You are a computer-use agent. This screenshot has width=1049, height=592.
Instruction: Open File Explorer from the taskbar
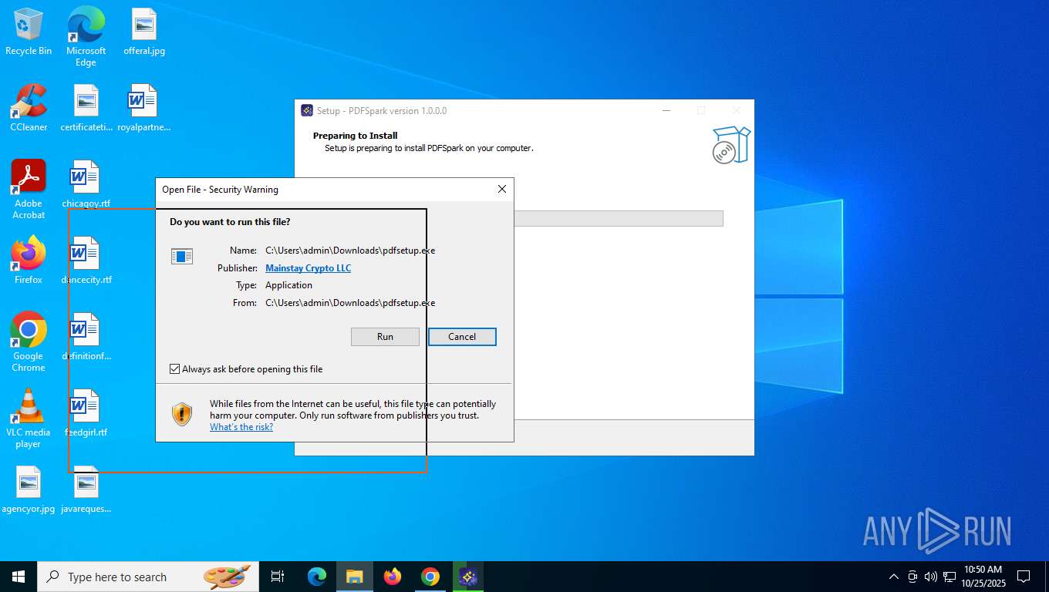click(354, 577)
